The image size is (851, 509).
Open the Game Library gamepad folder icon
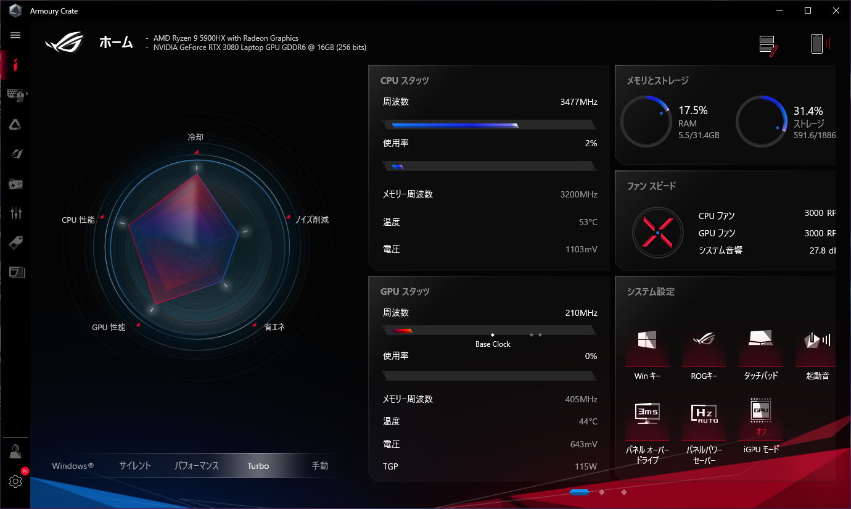15,184
